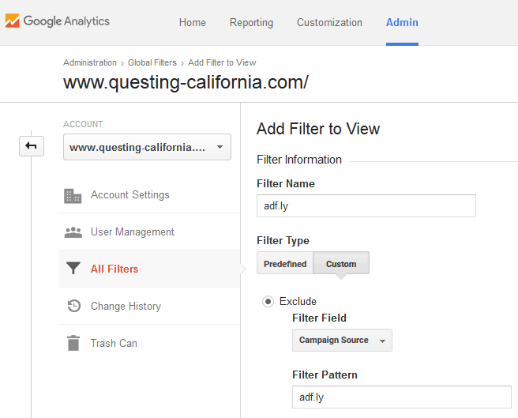Open the Campaign Source filter field dropdown
Image resolution: width=518 pixels, height=418 pixels.
(x=342, y=340)
